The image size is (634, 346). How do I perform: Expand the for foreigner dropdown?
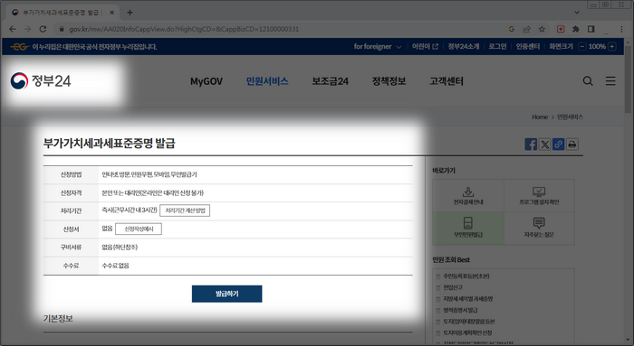point(378,46)
